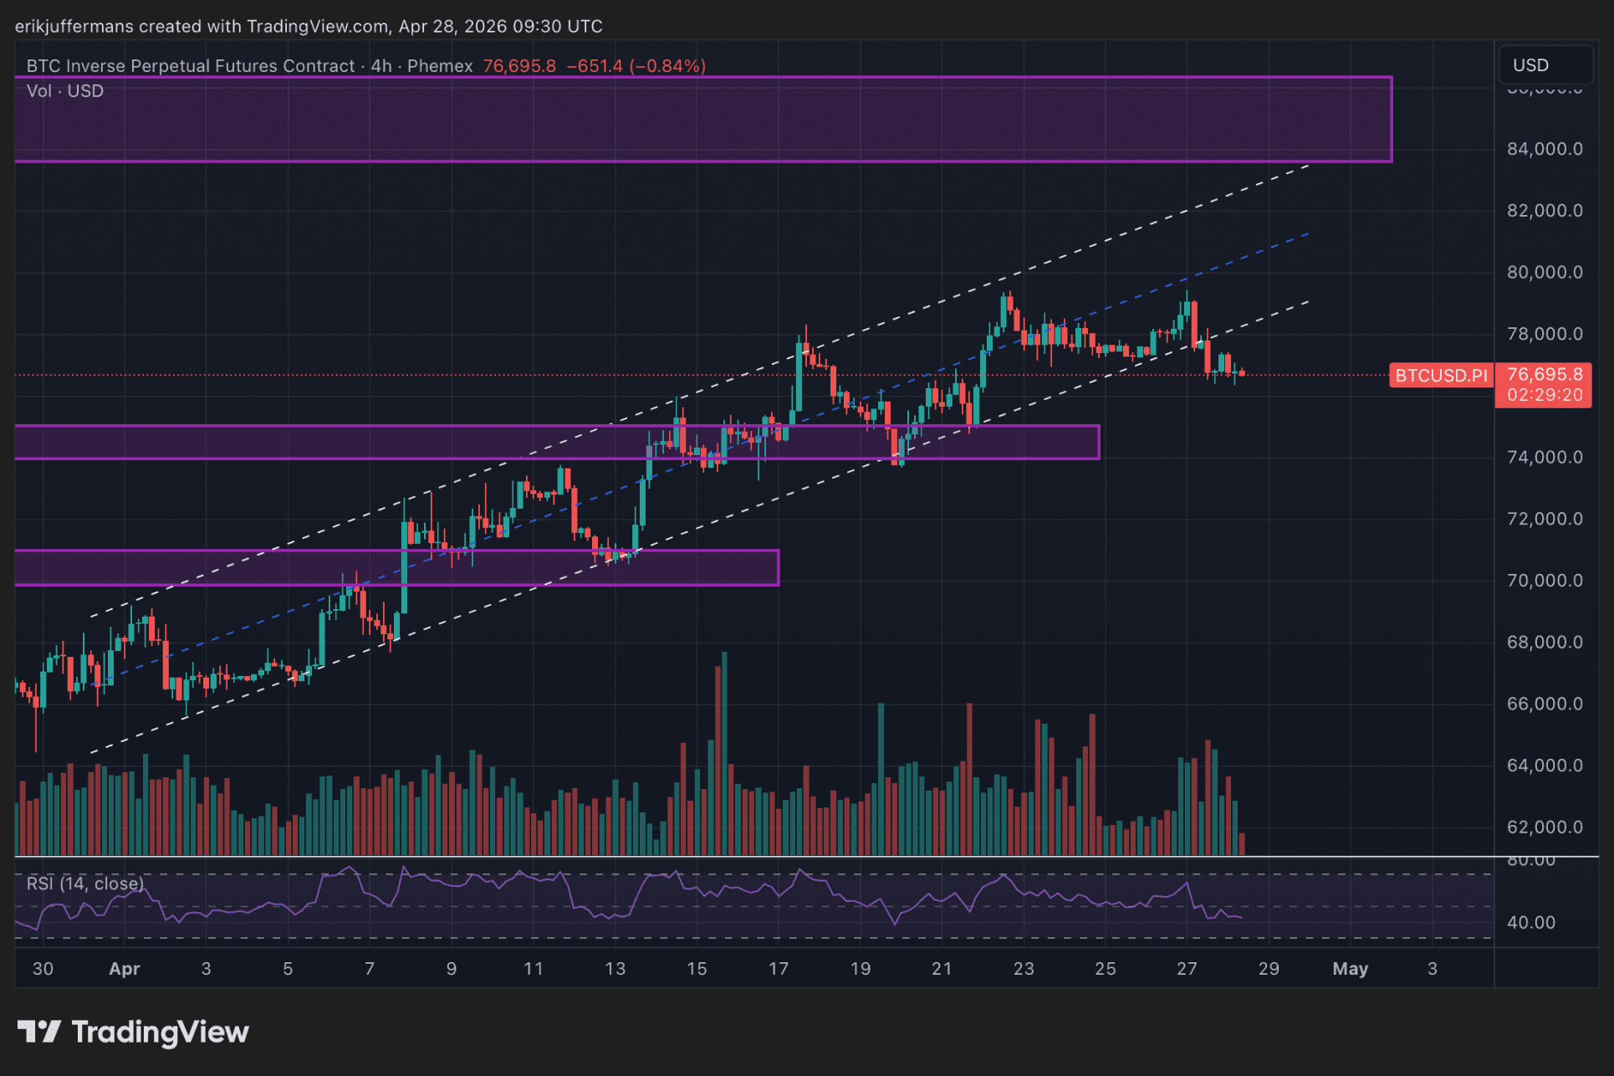The width and height of the screenshot is (1614, 1076).
Task: Select the RSI (14, close) indicator label
Action: [x=84, y=884]
